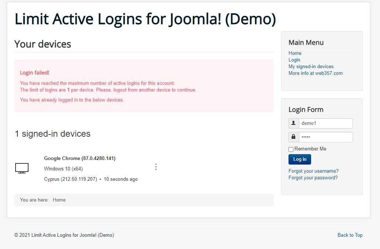Click the already logged in to below devices message
The width and height of the screenshot is (380, 249).
72,100
